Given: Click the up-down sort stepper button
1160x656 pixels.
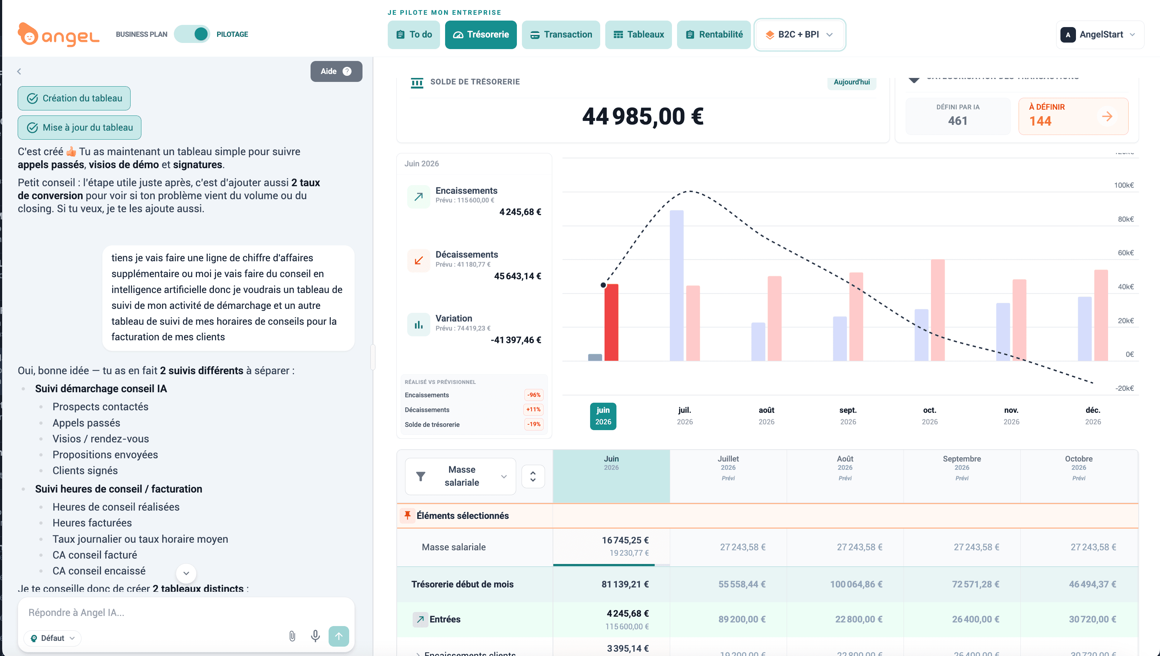Looking at the screenshot, I should click(x=533, y=476).
